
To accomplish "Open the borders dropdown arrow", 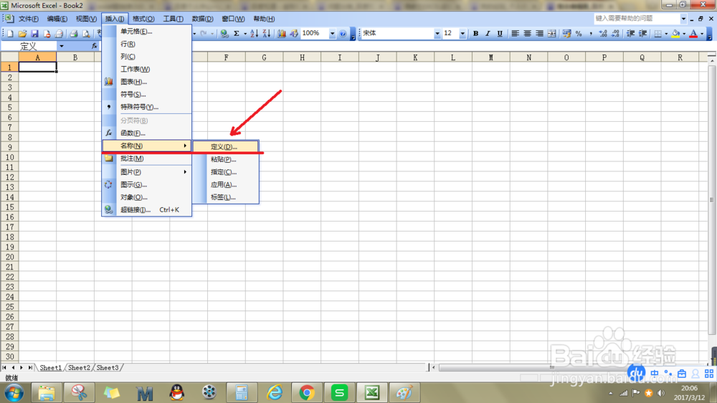I will point(666,34).
